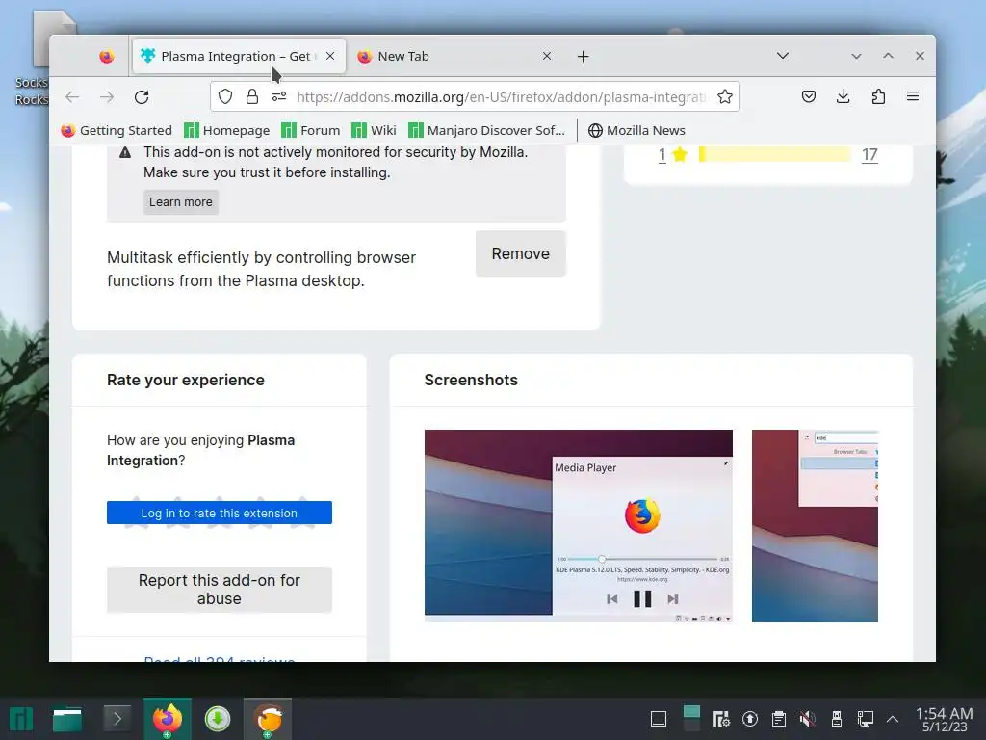Image resolution: width=986 pixels, height=740 pixels.
Task: Click the pinned Firefox tab
Action: click(107, 57)
